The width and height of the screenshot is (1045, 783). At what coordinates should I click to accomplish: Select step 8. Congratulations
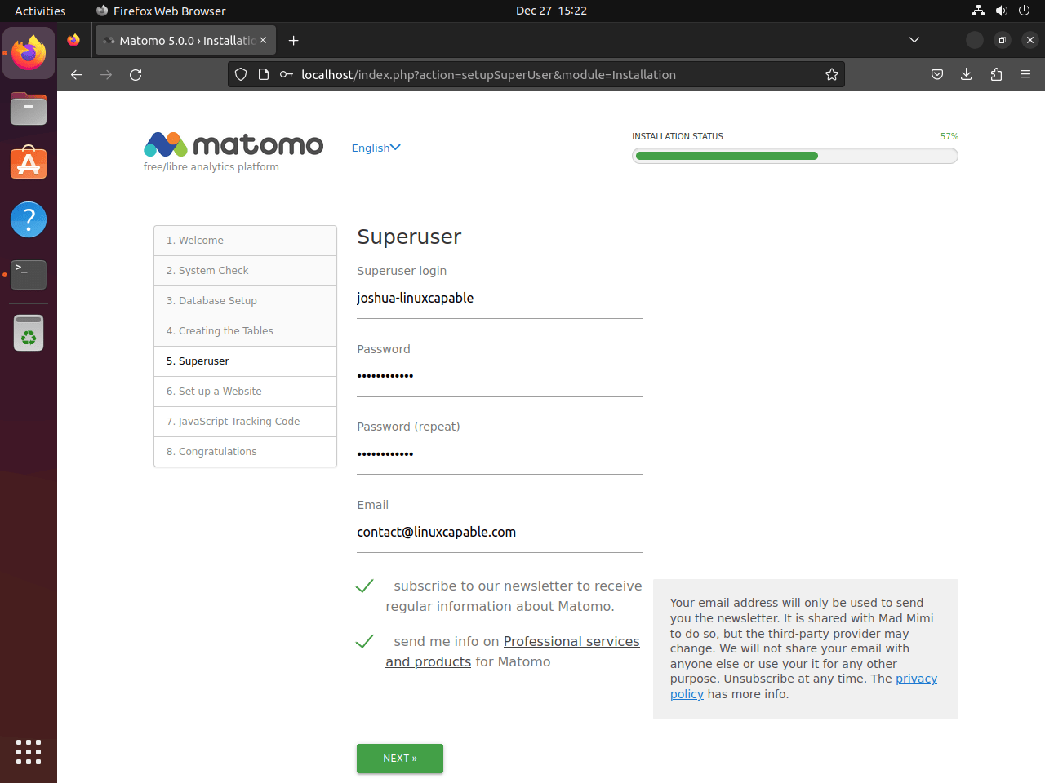tap(245, 452)
